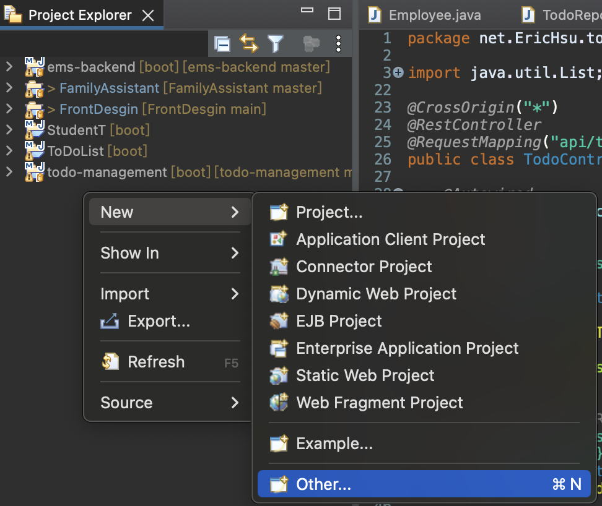Screen dimensions: 602x506
Task: Click the Web Fragment Project icon
Action: 279,403
